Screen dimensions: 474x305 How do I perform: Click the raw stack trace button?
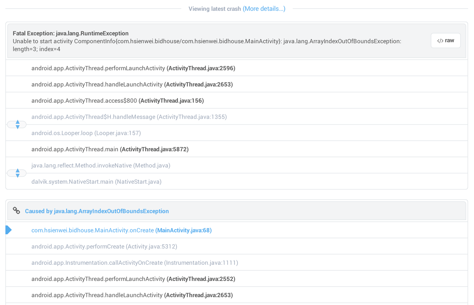point(446,41)
